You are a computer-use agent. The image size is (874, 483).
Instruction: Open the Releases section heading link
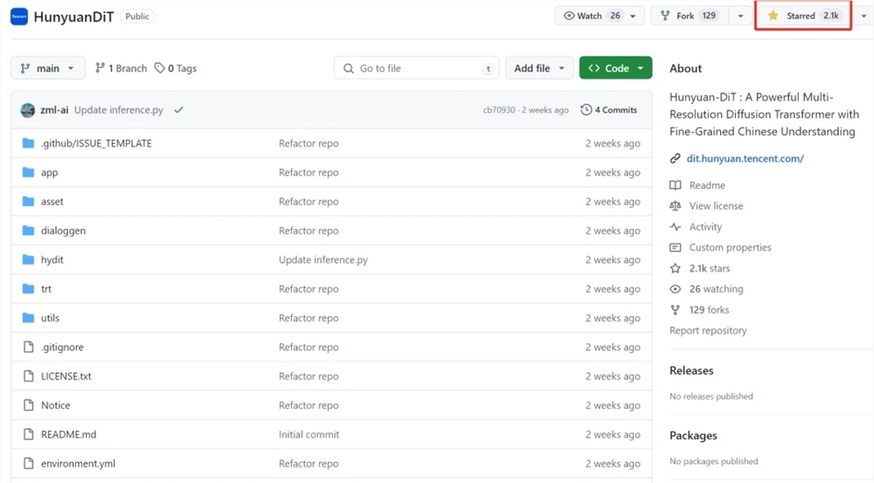point(691,370)
